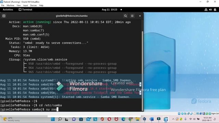Click the VirtualBox USB status icon
The width and height of the screenshot is (219, 123).
click(x=192, y=114)
